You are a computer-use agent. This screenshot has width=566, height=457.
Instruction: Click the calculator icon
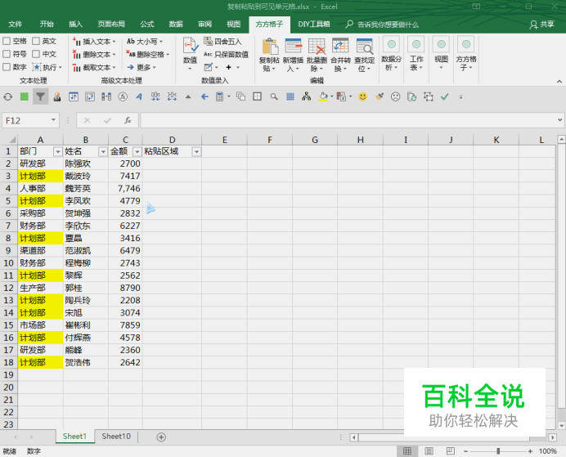click(x=219, y=96)
